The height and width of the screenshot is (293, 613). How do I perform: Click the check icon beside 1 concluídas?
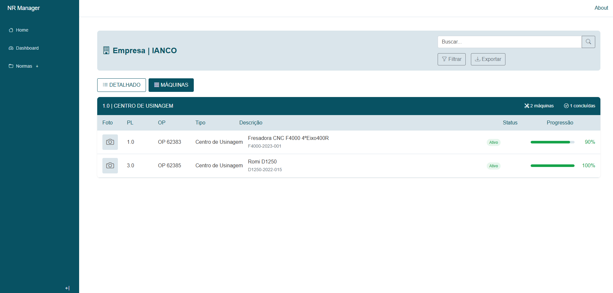[x=566, y=106]
